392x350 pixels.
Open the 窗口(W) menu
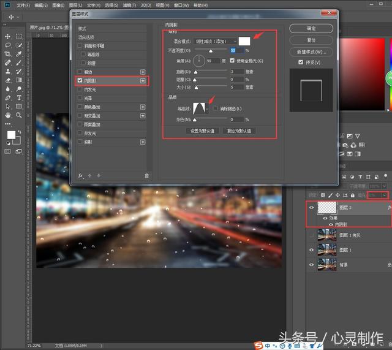[181, 5]
